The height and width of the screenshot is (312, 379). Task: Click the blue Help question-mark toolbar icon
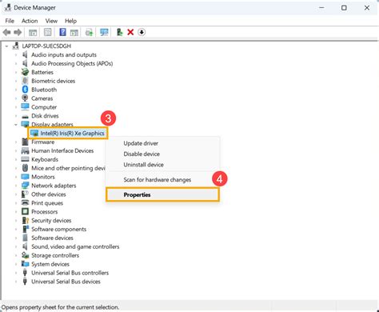tap(62, 32)
